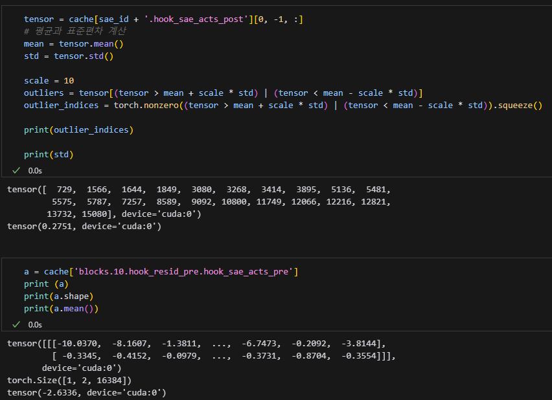Viewport: 552px width, 400px height.
Task: Click the green checkmark below print(a.mean())
Action: [16, 325]
